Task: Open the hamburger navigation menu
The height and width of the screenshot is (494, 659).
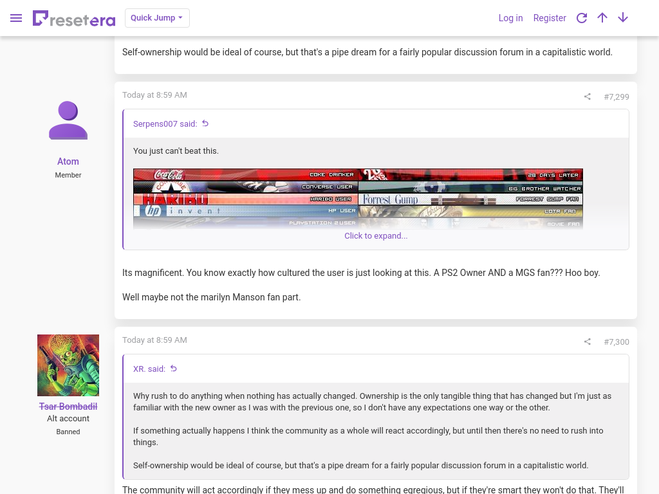Action: pos(16,18)
